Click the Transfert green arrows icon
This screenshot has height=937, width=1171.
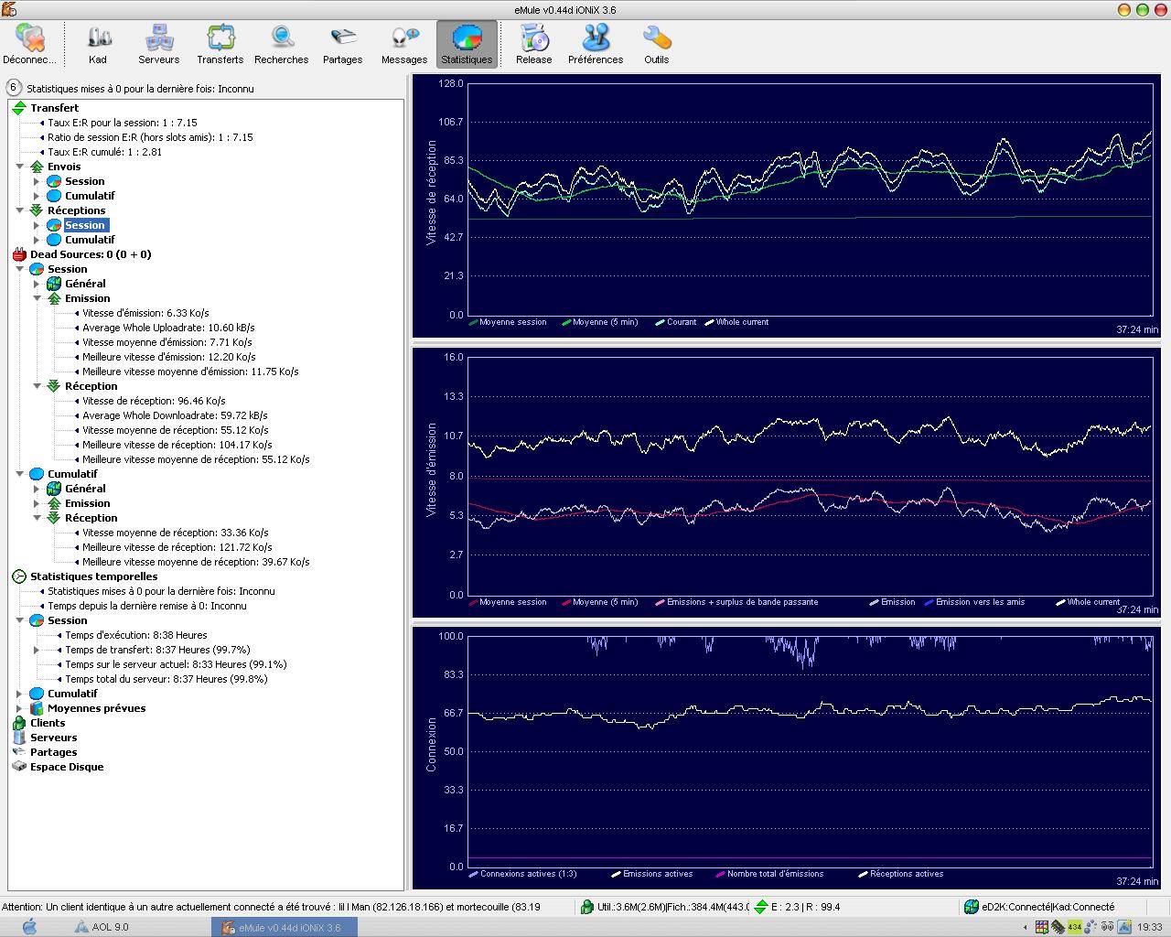(20, 108)
